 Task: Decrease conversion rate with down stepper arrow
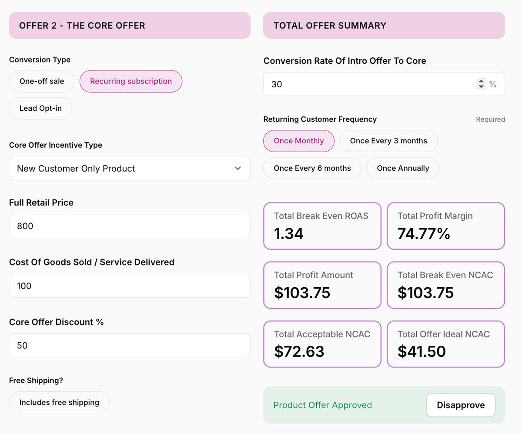coord(481,87)
